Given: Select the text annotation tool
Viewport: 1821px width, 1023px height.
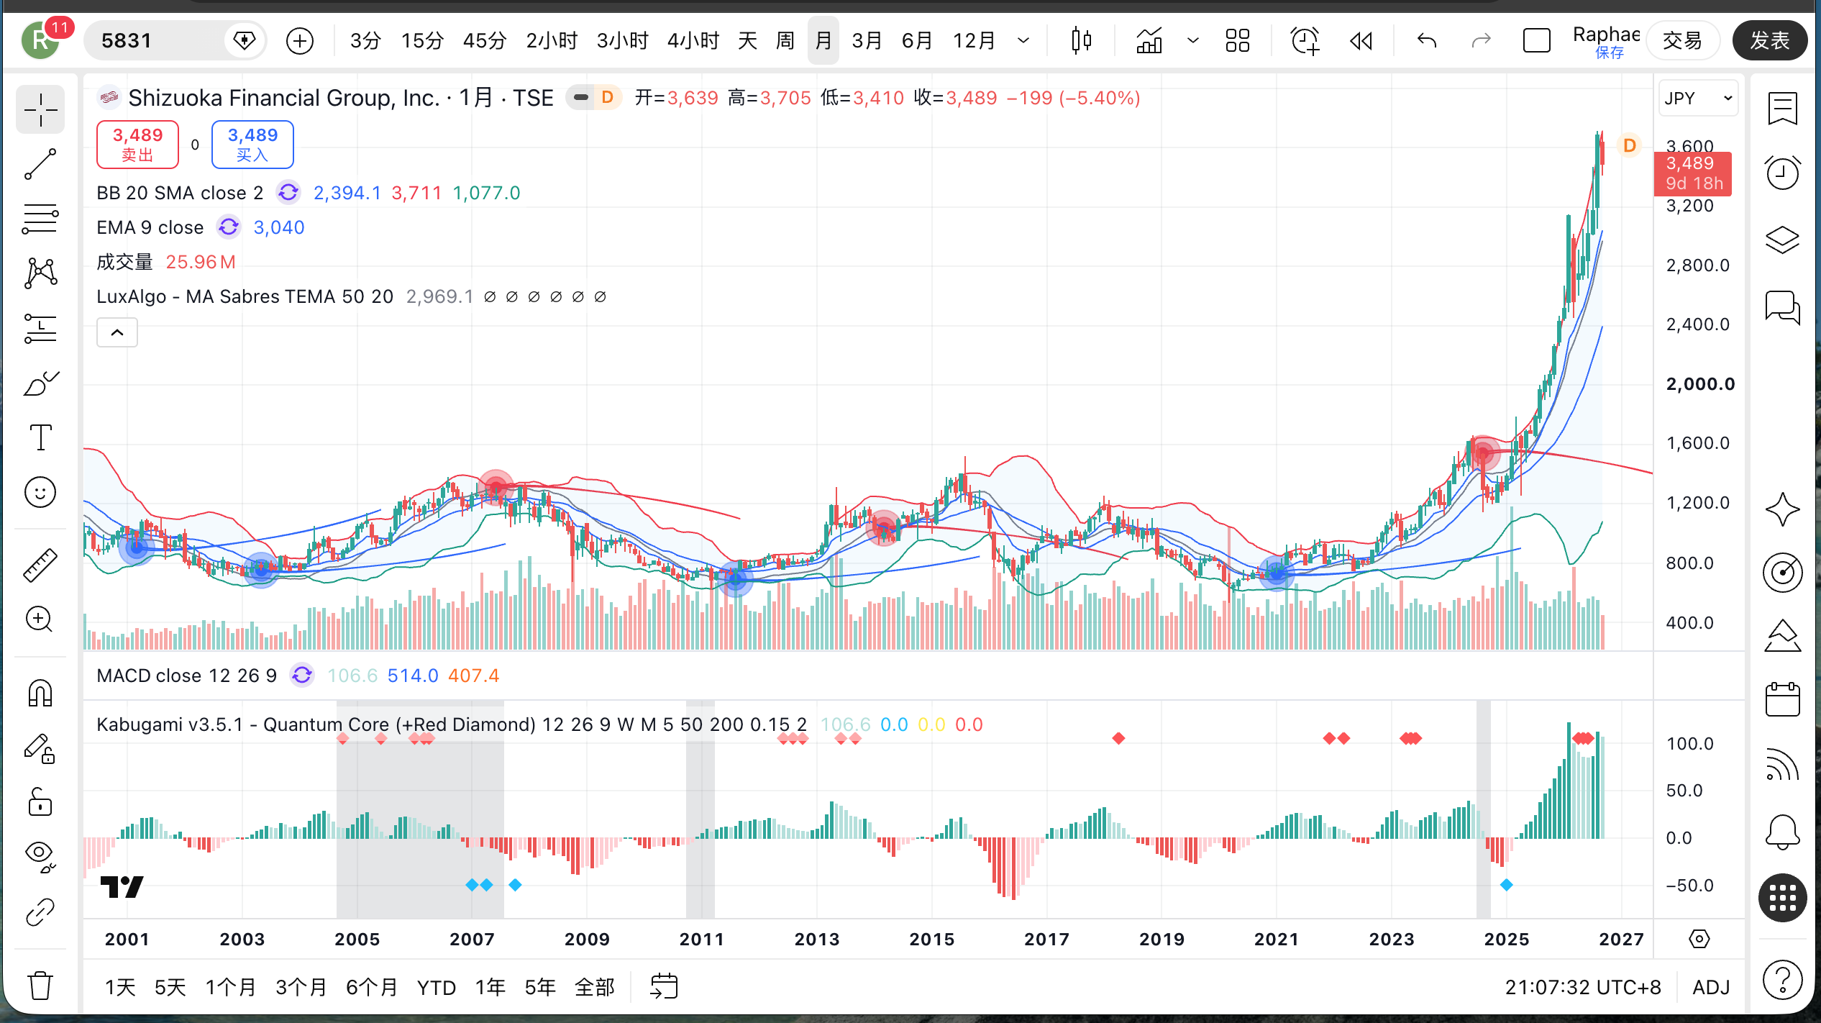Looking at the screenshot, I should 40,437.
